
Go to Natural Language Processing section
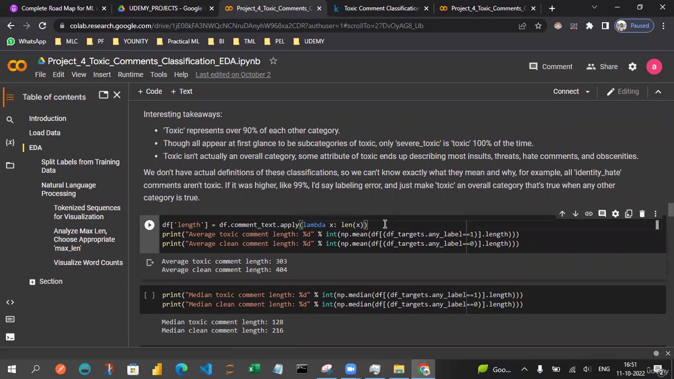pos(68,189)
